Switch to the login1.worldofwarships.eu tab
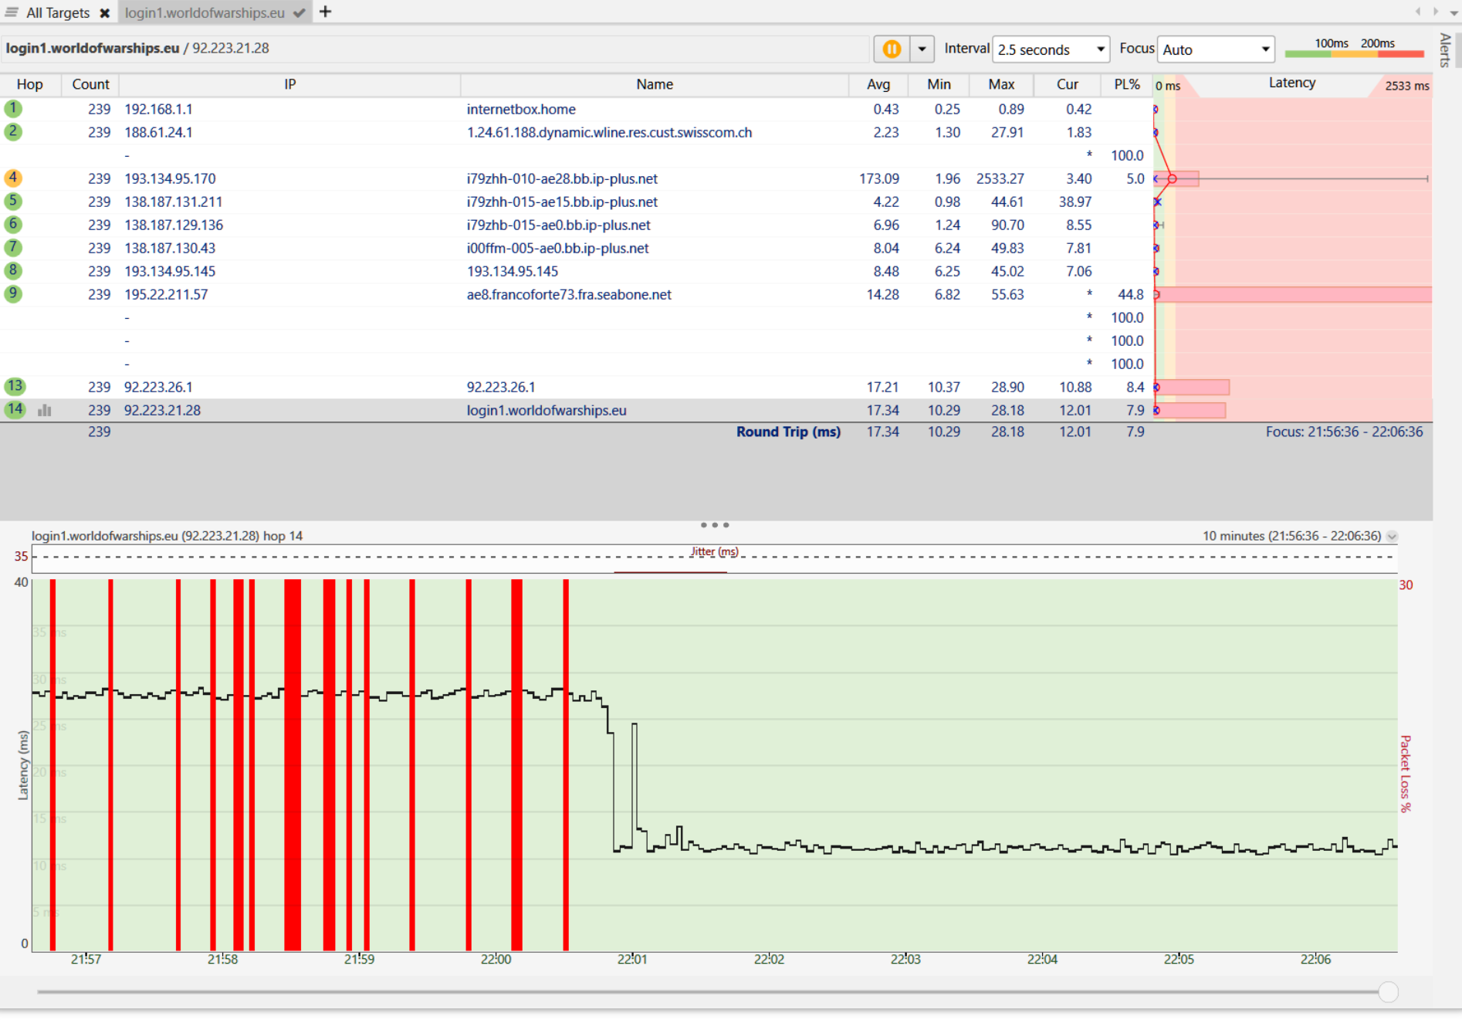The height and width of the screenshot is (1020, 1462). (x=205, y=13)
